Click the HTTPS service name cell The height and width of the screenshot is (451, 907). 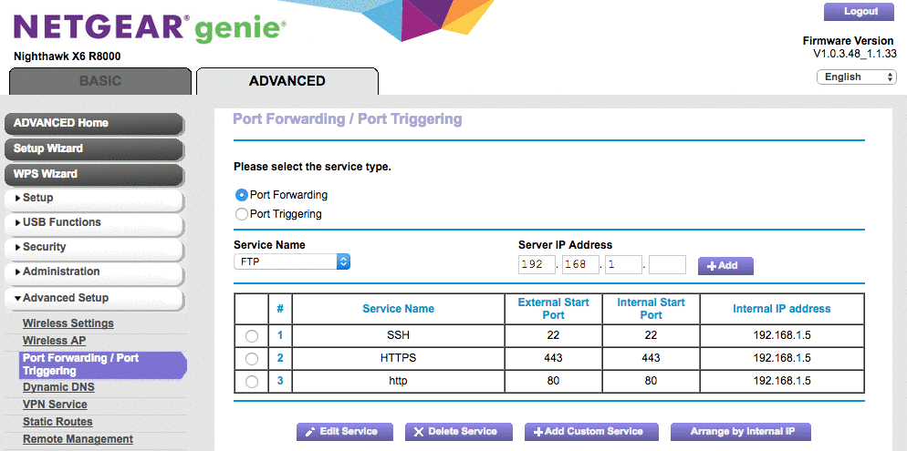coord(398,358)
